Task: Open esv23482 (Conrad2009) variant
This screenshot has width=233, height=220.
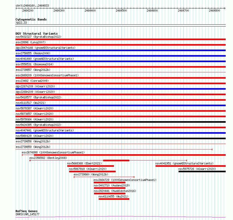Action: [32, 81]
